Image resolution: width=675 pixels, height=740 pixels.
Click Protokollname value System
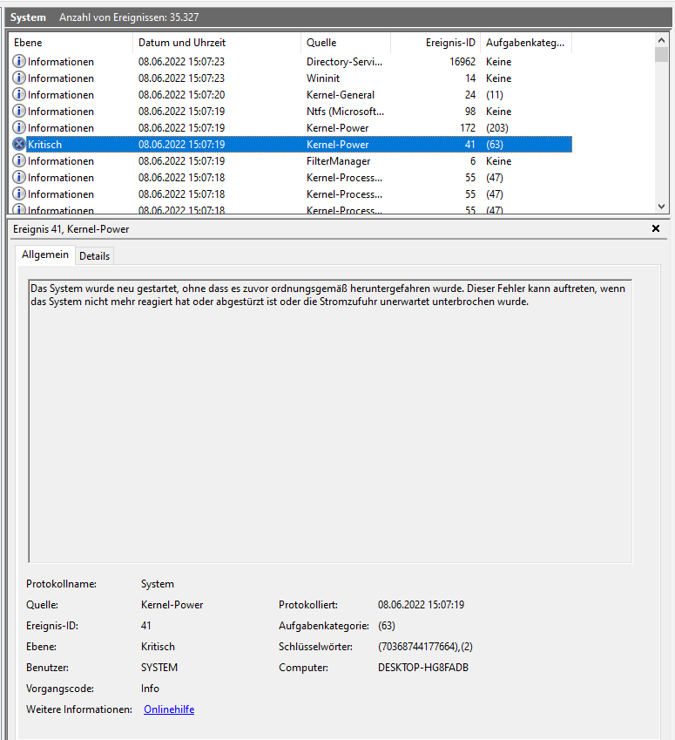pyautogui.click(x=157, y=584)
